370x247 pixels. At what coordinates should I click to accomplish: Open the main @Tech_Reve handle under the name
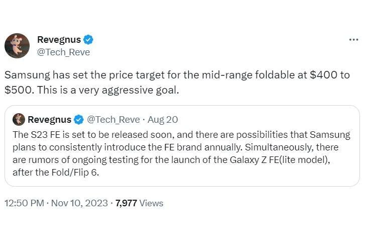click(x=63, y=52)
